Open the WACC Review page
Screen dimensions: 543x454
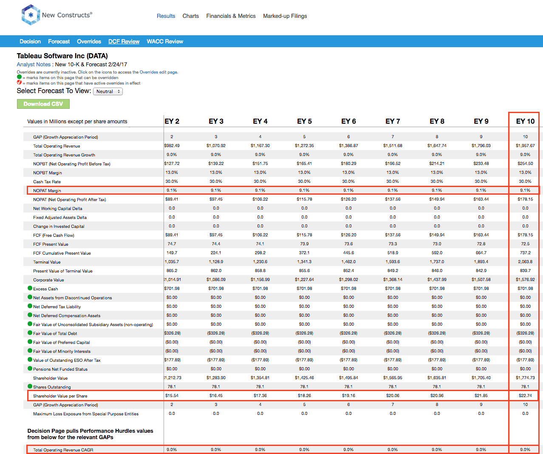165,42
